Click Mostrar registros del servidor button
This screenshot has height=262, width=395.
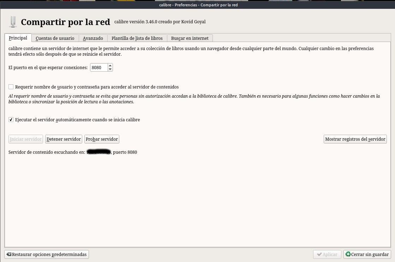(355, 139)
